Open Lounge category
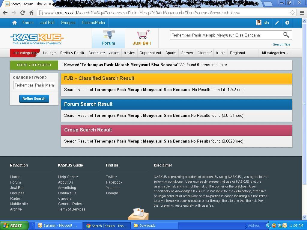The width and height of the screenshot is (307, 230). (x=49, y=53)
